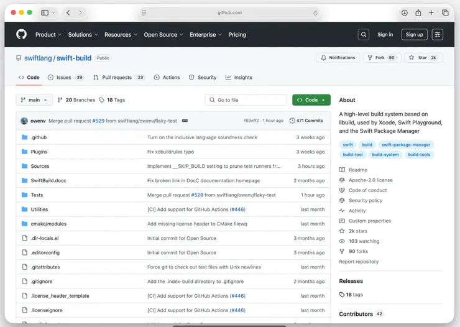Open the 471 Commits history link
This screenshot has height=327, width=460.
tap(306, 121)
